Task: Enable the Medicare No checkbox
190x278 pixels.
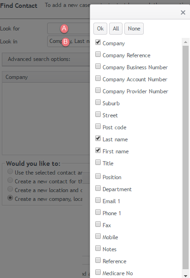Action: click(98, 272)
